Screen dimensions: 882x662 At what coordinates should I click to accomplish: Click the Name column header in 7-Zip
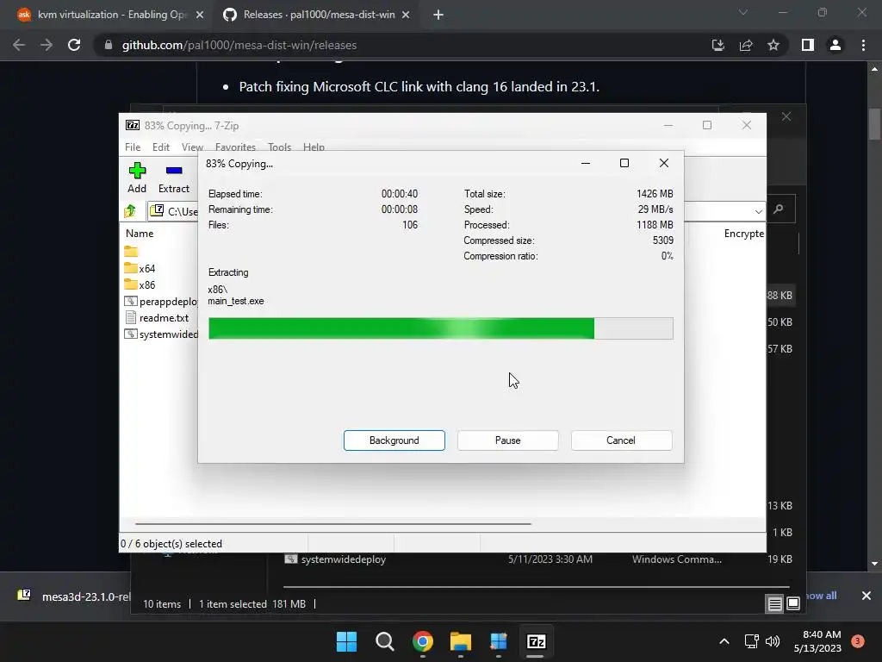click(x=140, y=234)
